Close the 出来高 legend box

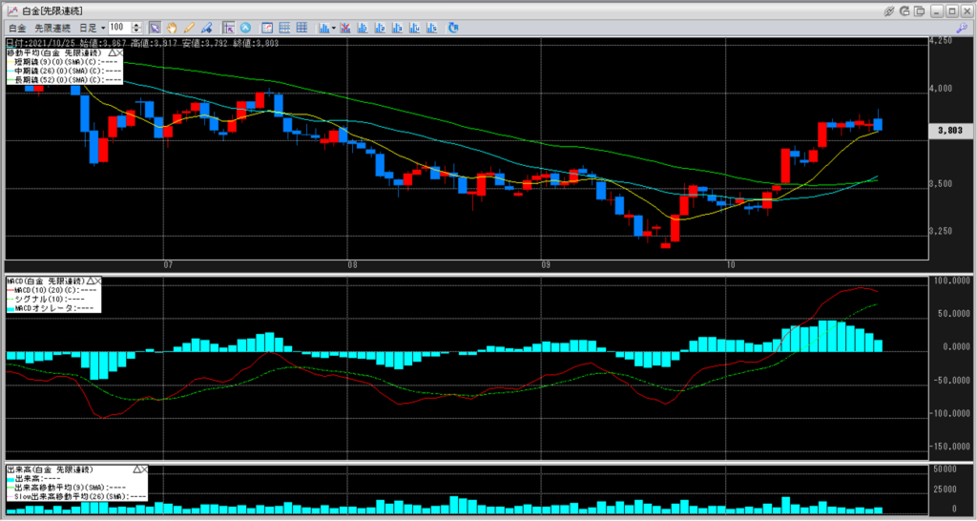pos(145,469)
